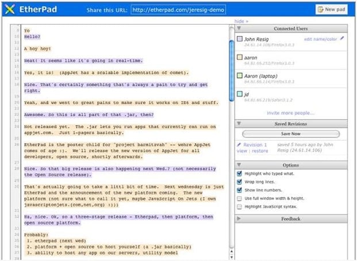Uncheck Show line numbers
357x261 pixels.
239,190
